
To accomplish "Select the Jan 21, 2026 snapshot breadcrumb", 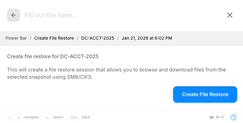I will pyautogui.click(x=147, y=38).
